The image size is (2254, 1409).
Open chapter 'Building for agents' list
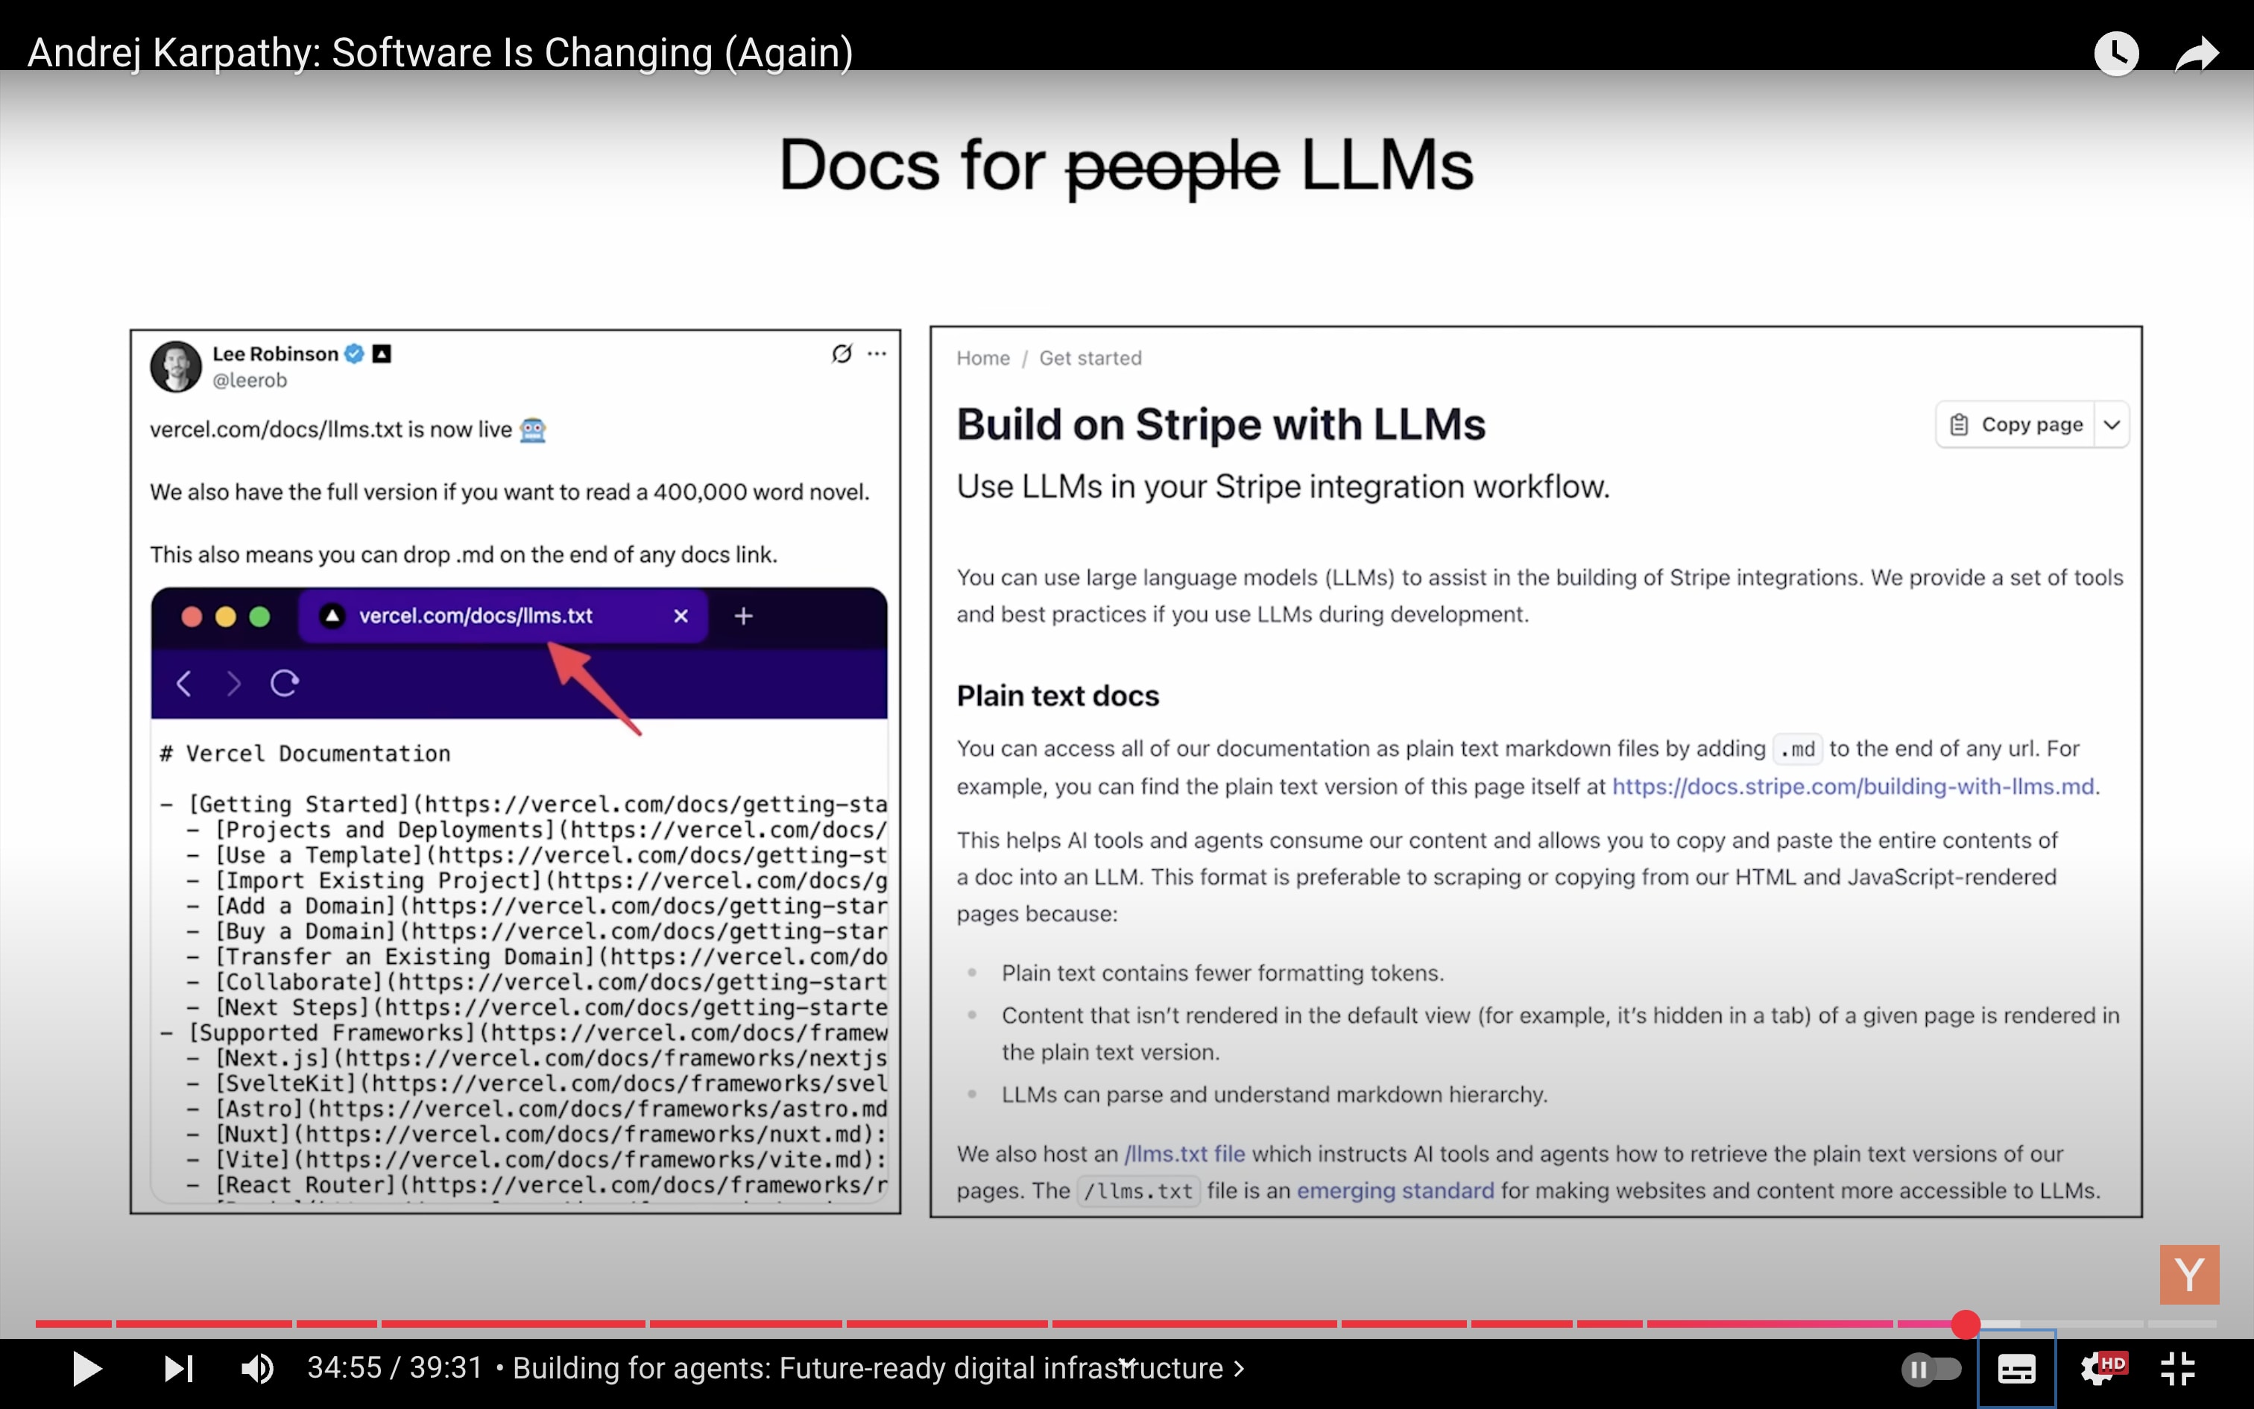tap(878, 1368)
